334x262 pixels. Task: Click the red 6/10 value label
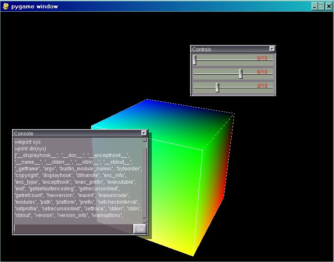click(262, 72)
